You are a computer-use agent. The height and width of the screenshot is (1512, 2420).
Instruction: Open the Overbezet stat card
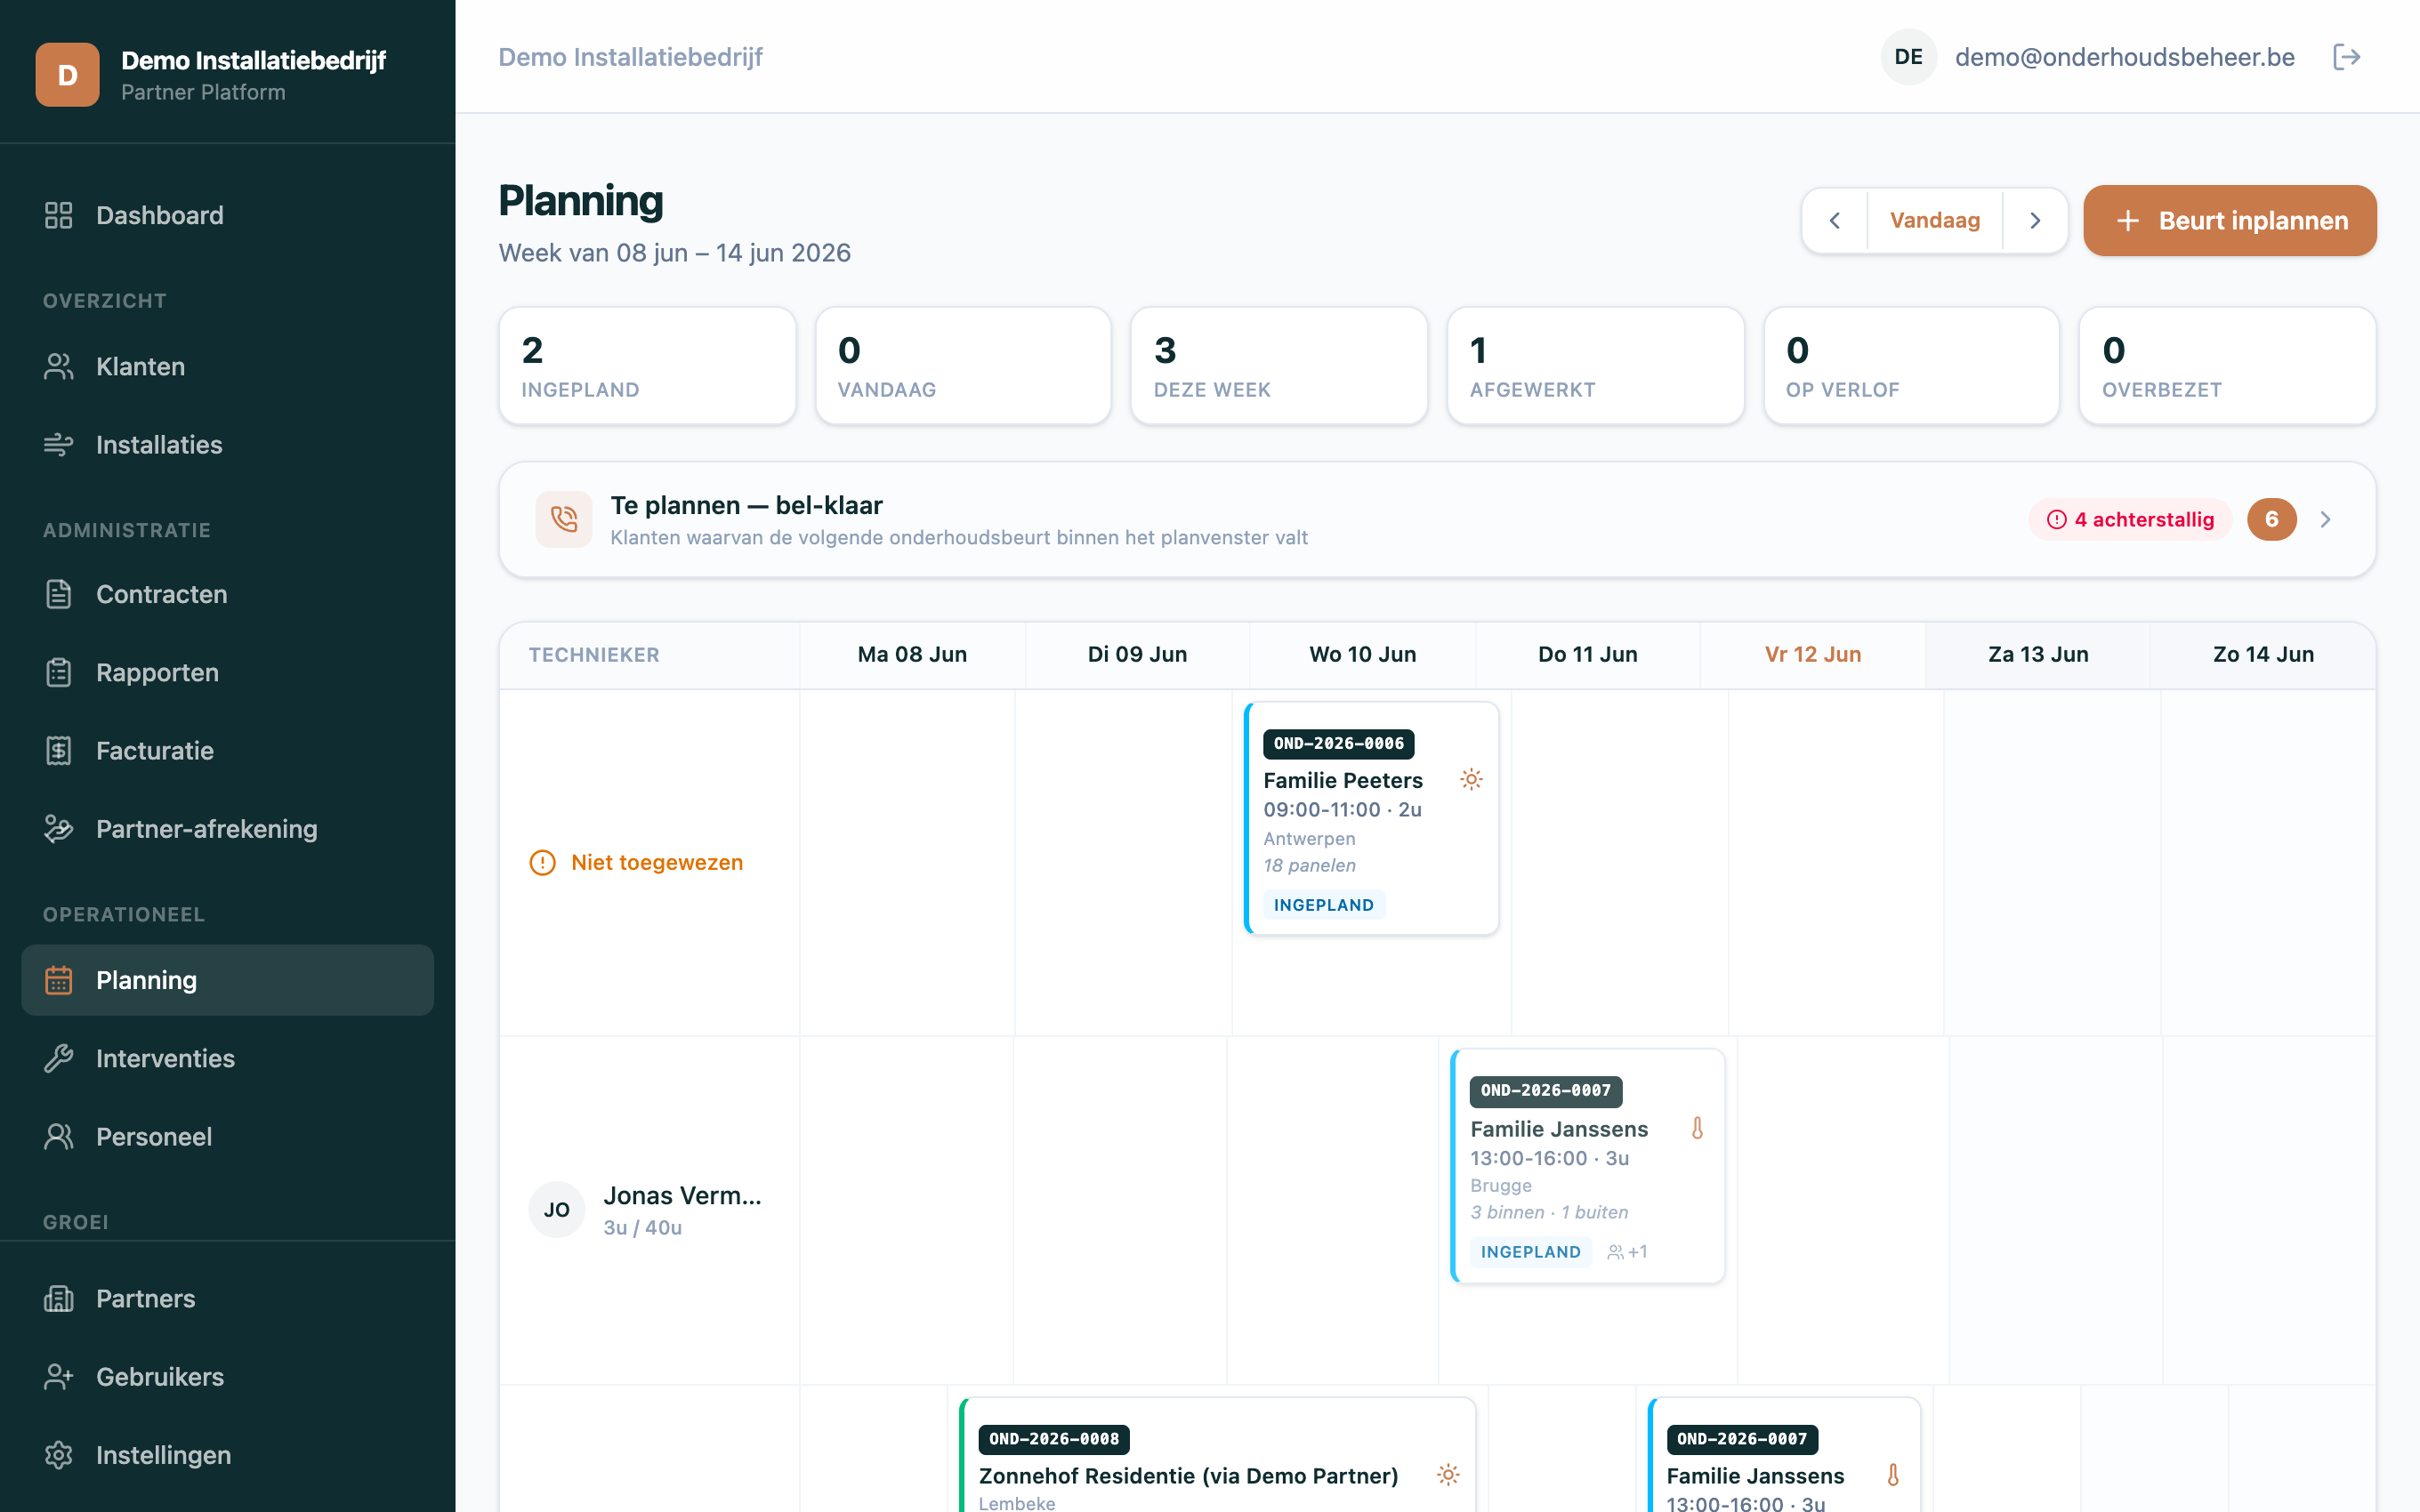click(x=2227, y=366)
